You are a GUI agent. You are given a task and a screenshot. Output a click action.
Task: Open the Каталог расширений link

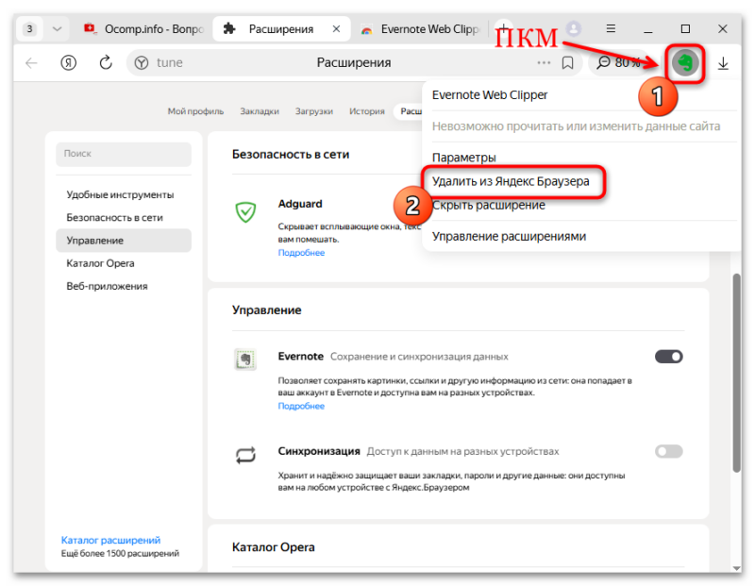pos(110,540)
